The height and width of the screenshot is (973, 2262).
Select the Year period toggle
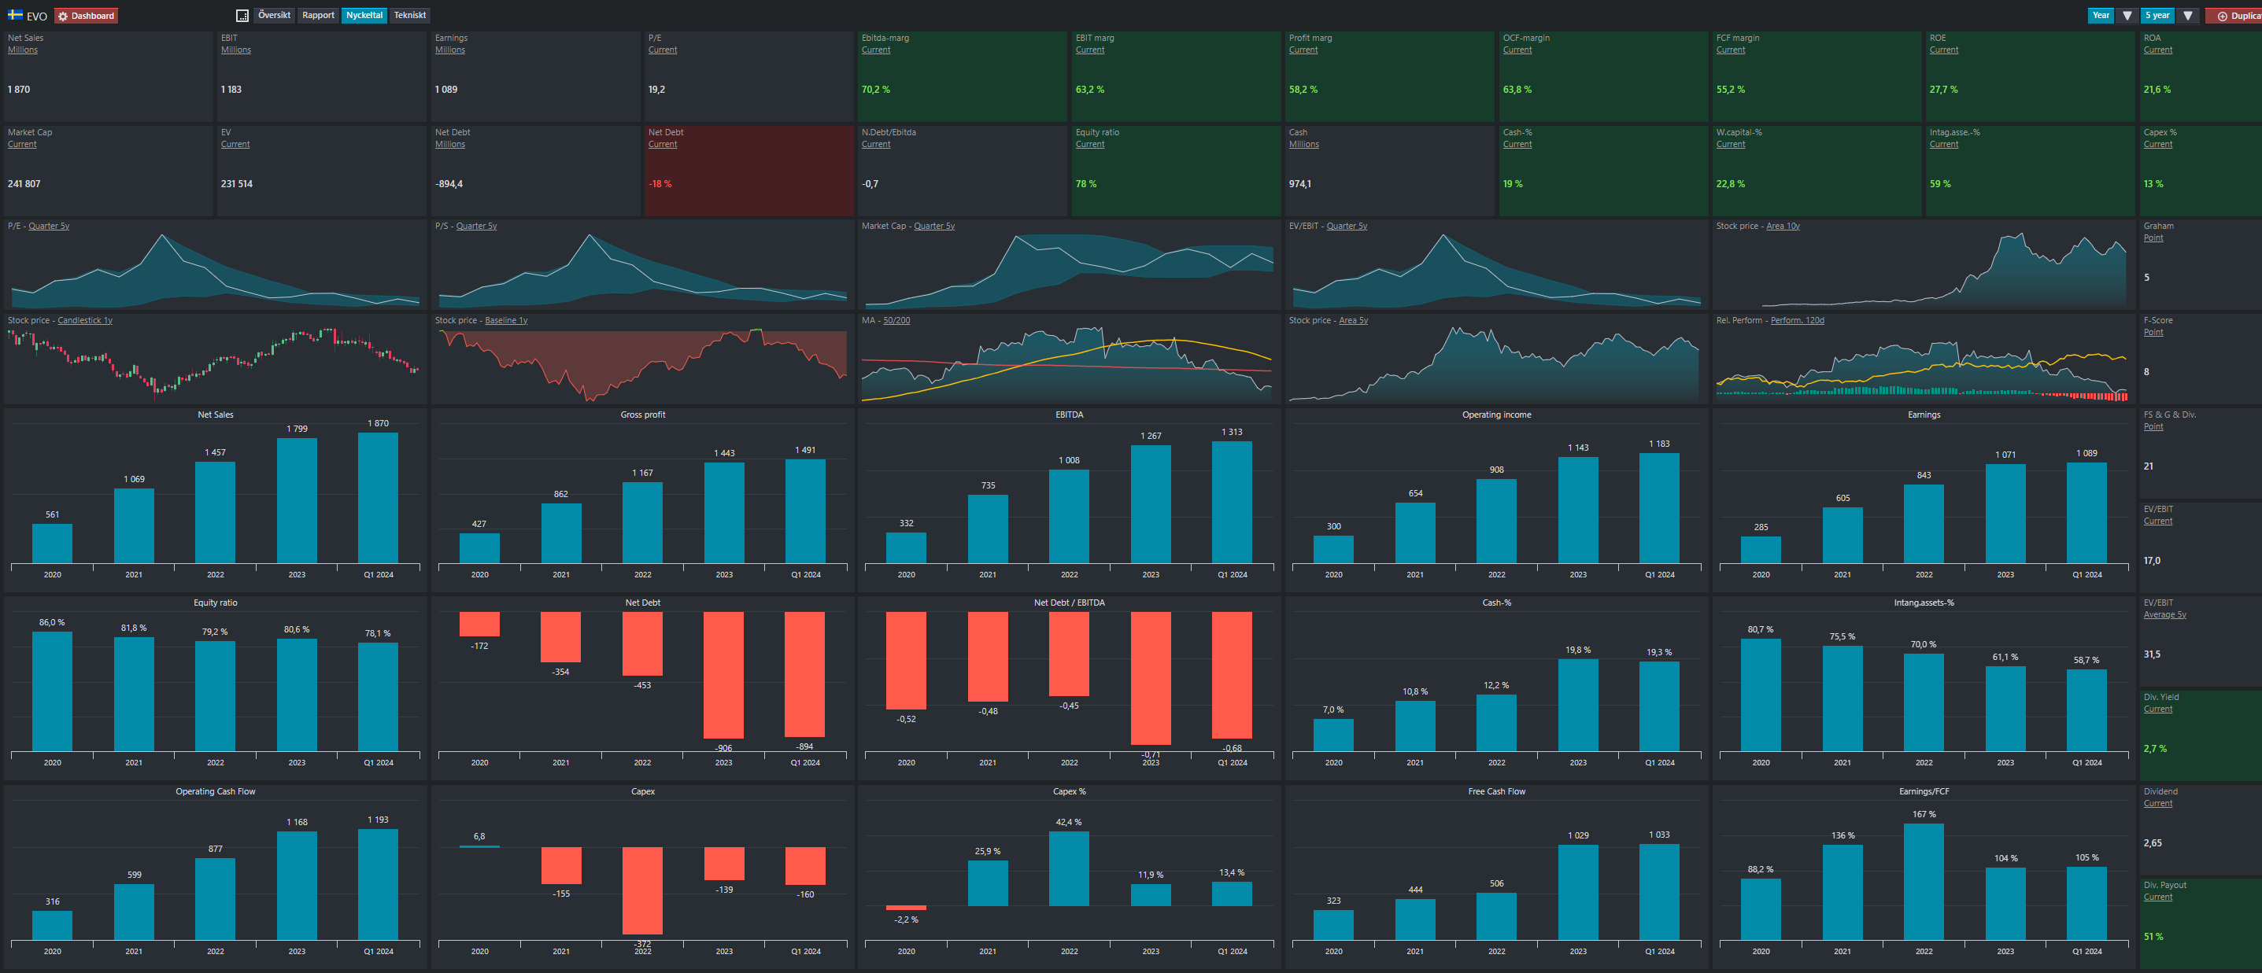2101,15
